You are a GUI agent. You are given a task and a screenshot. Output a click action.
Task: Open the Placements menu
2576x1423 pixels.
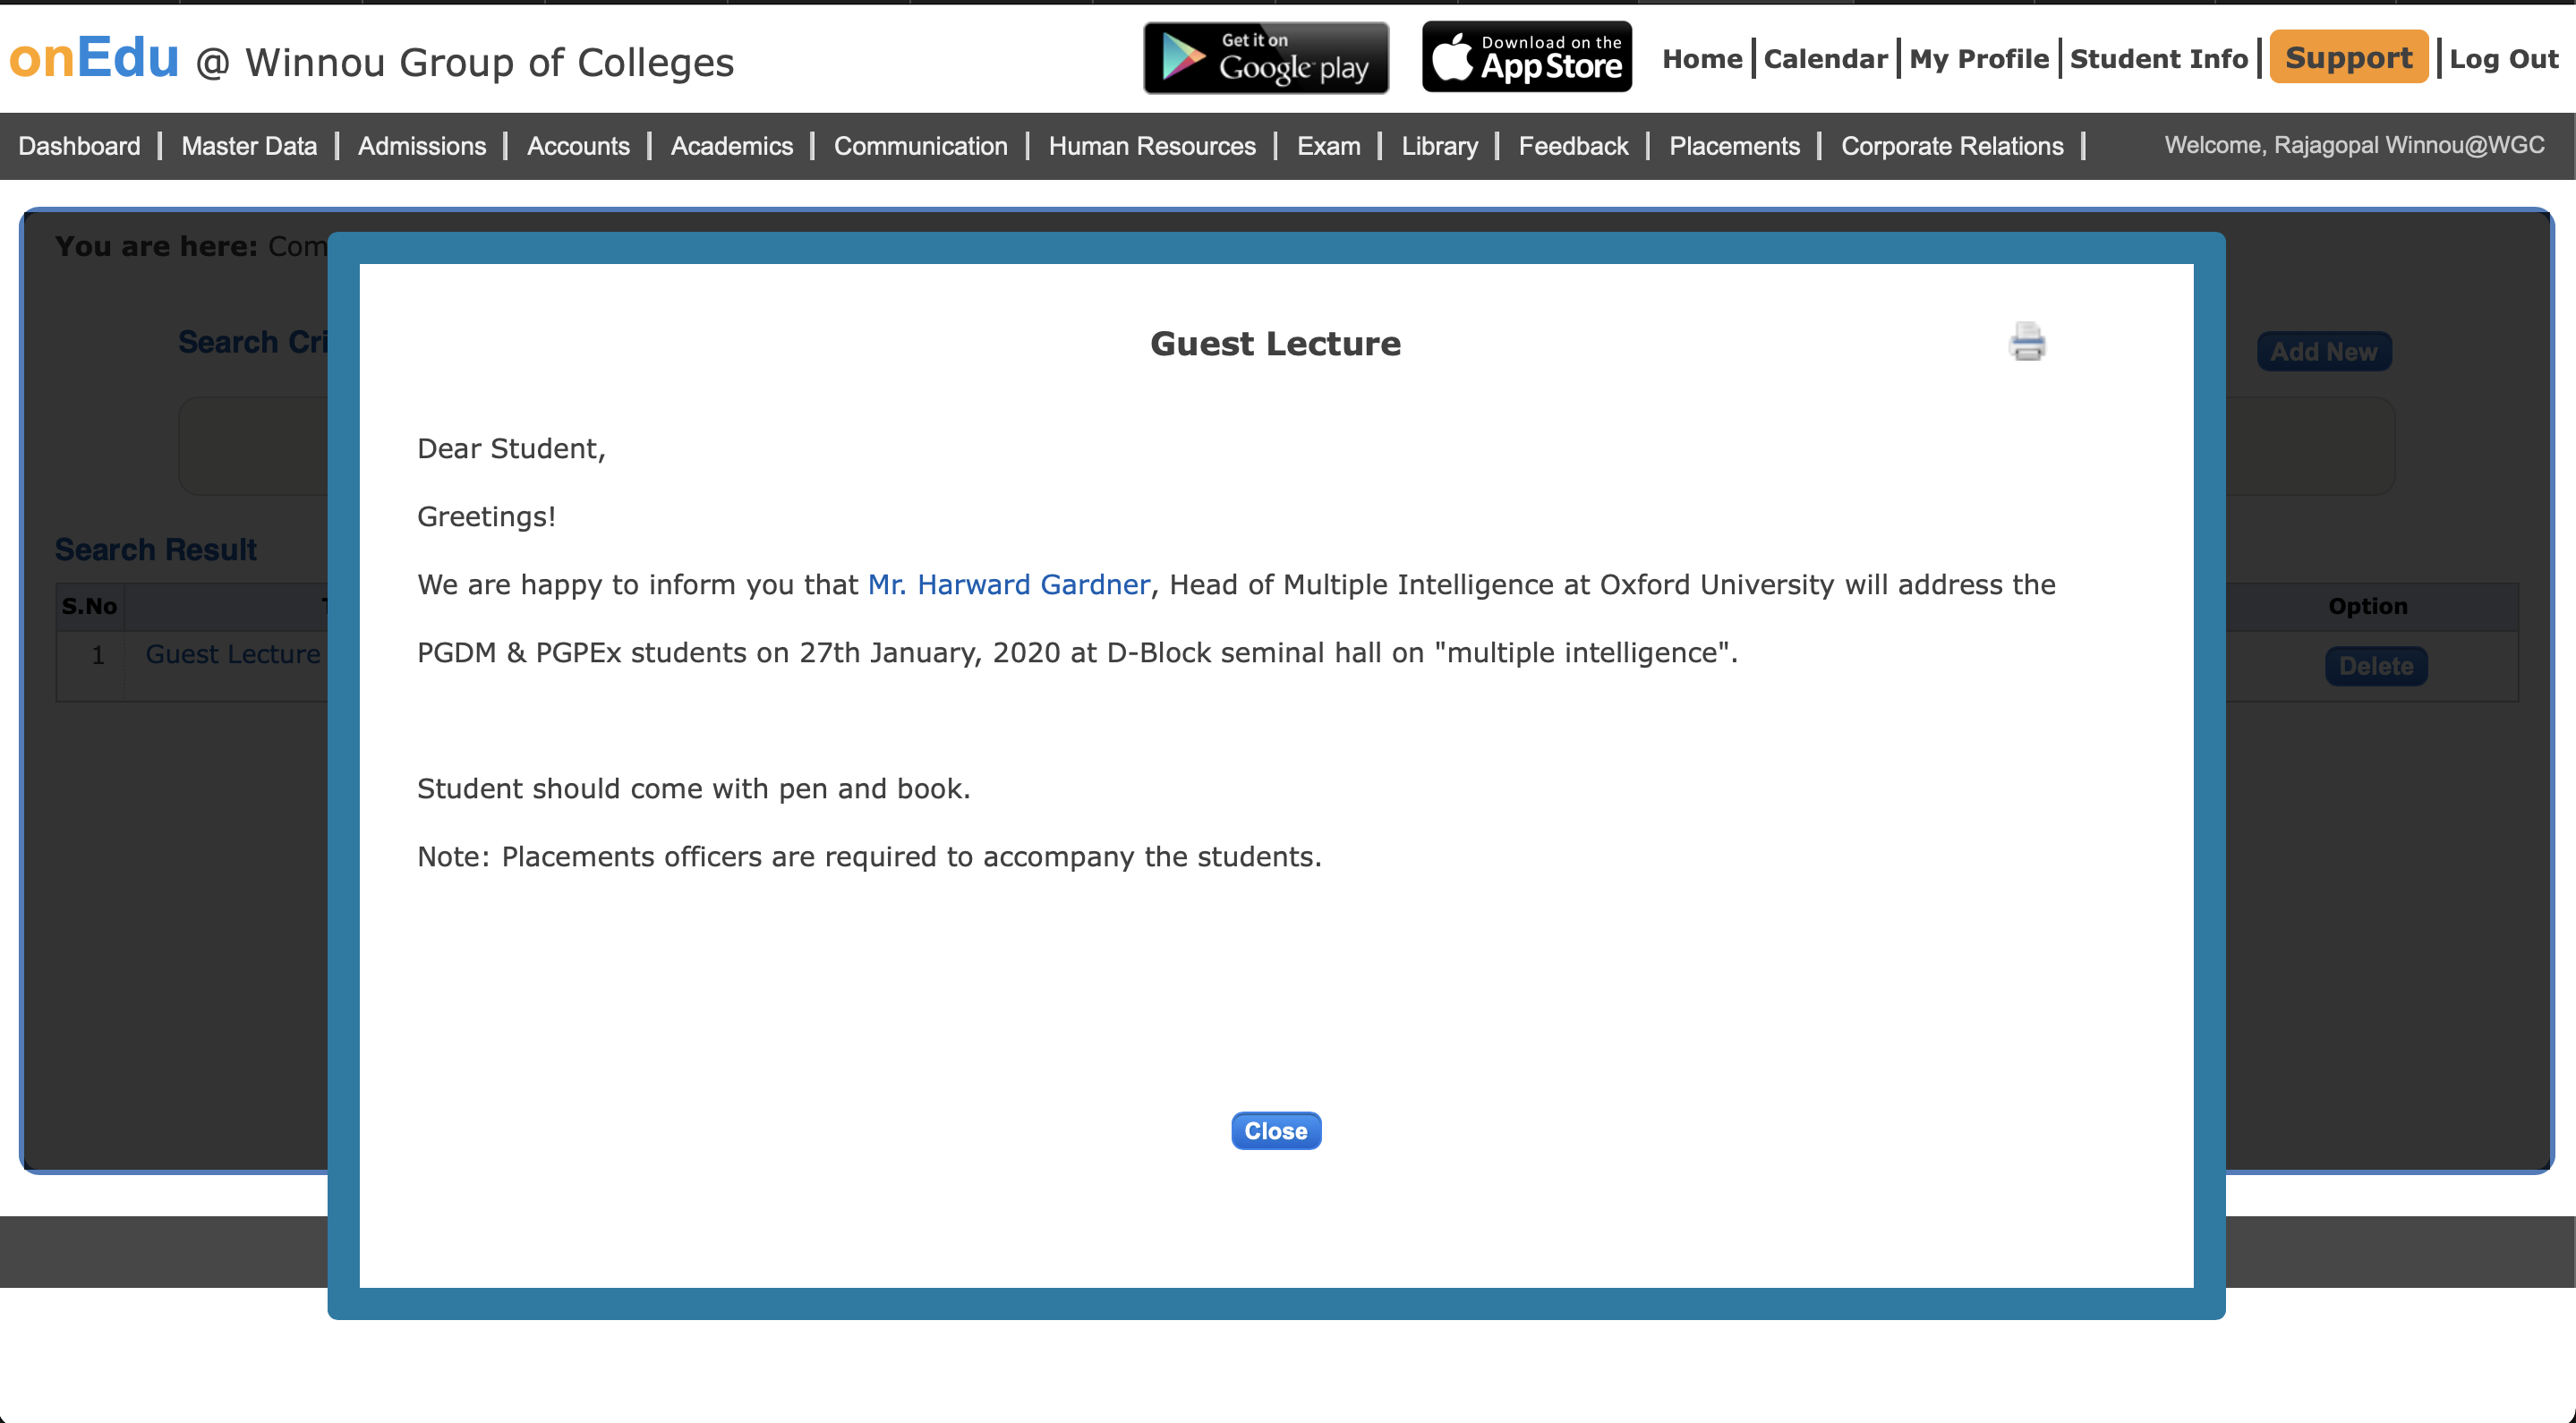[x=1734, y=146]
